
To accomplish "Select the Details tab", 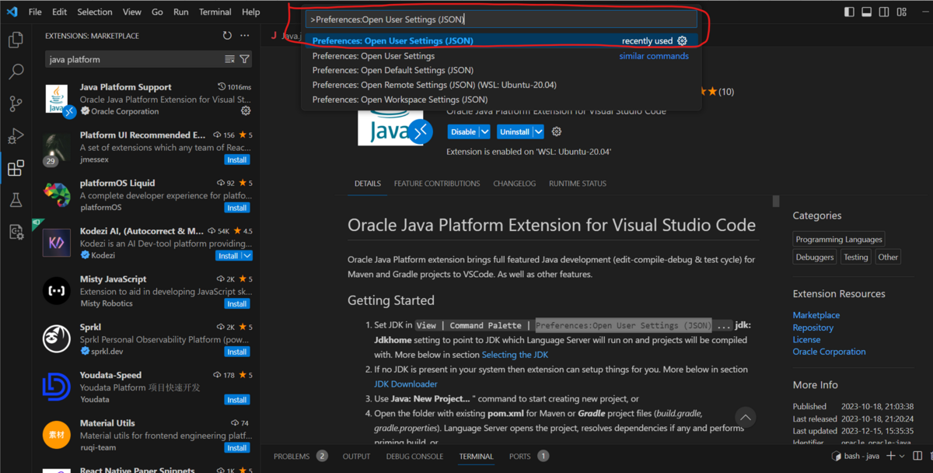I will click(368, 184).
